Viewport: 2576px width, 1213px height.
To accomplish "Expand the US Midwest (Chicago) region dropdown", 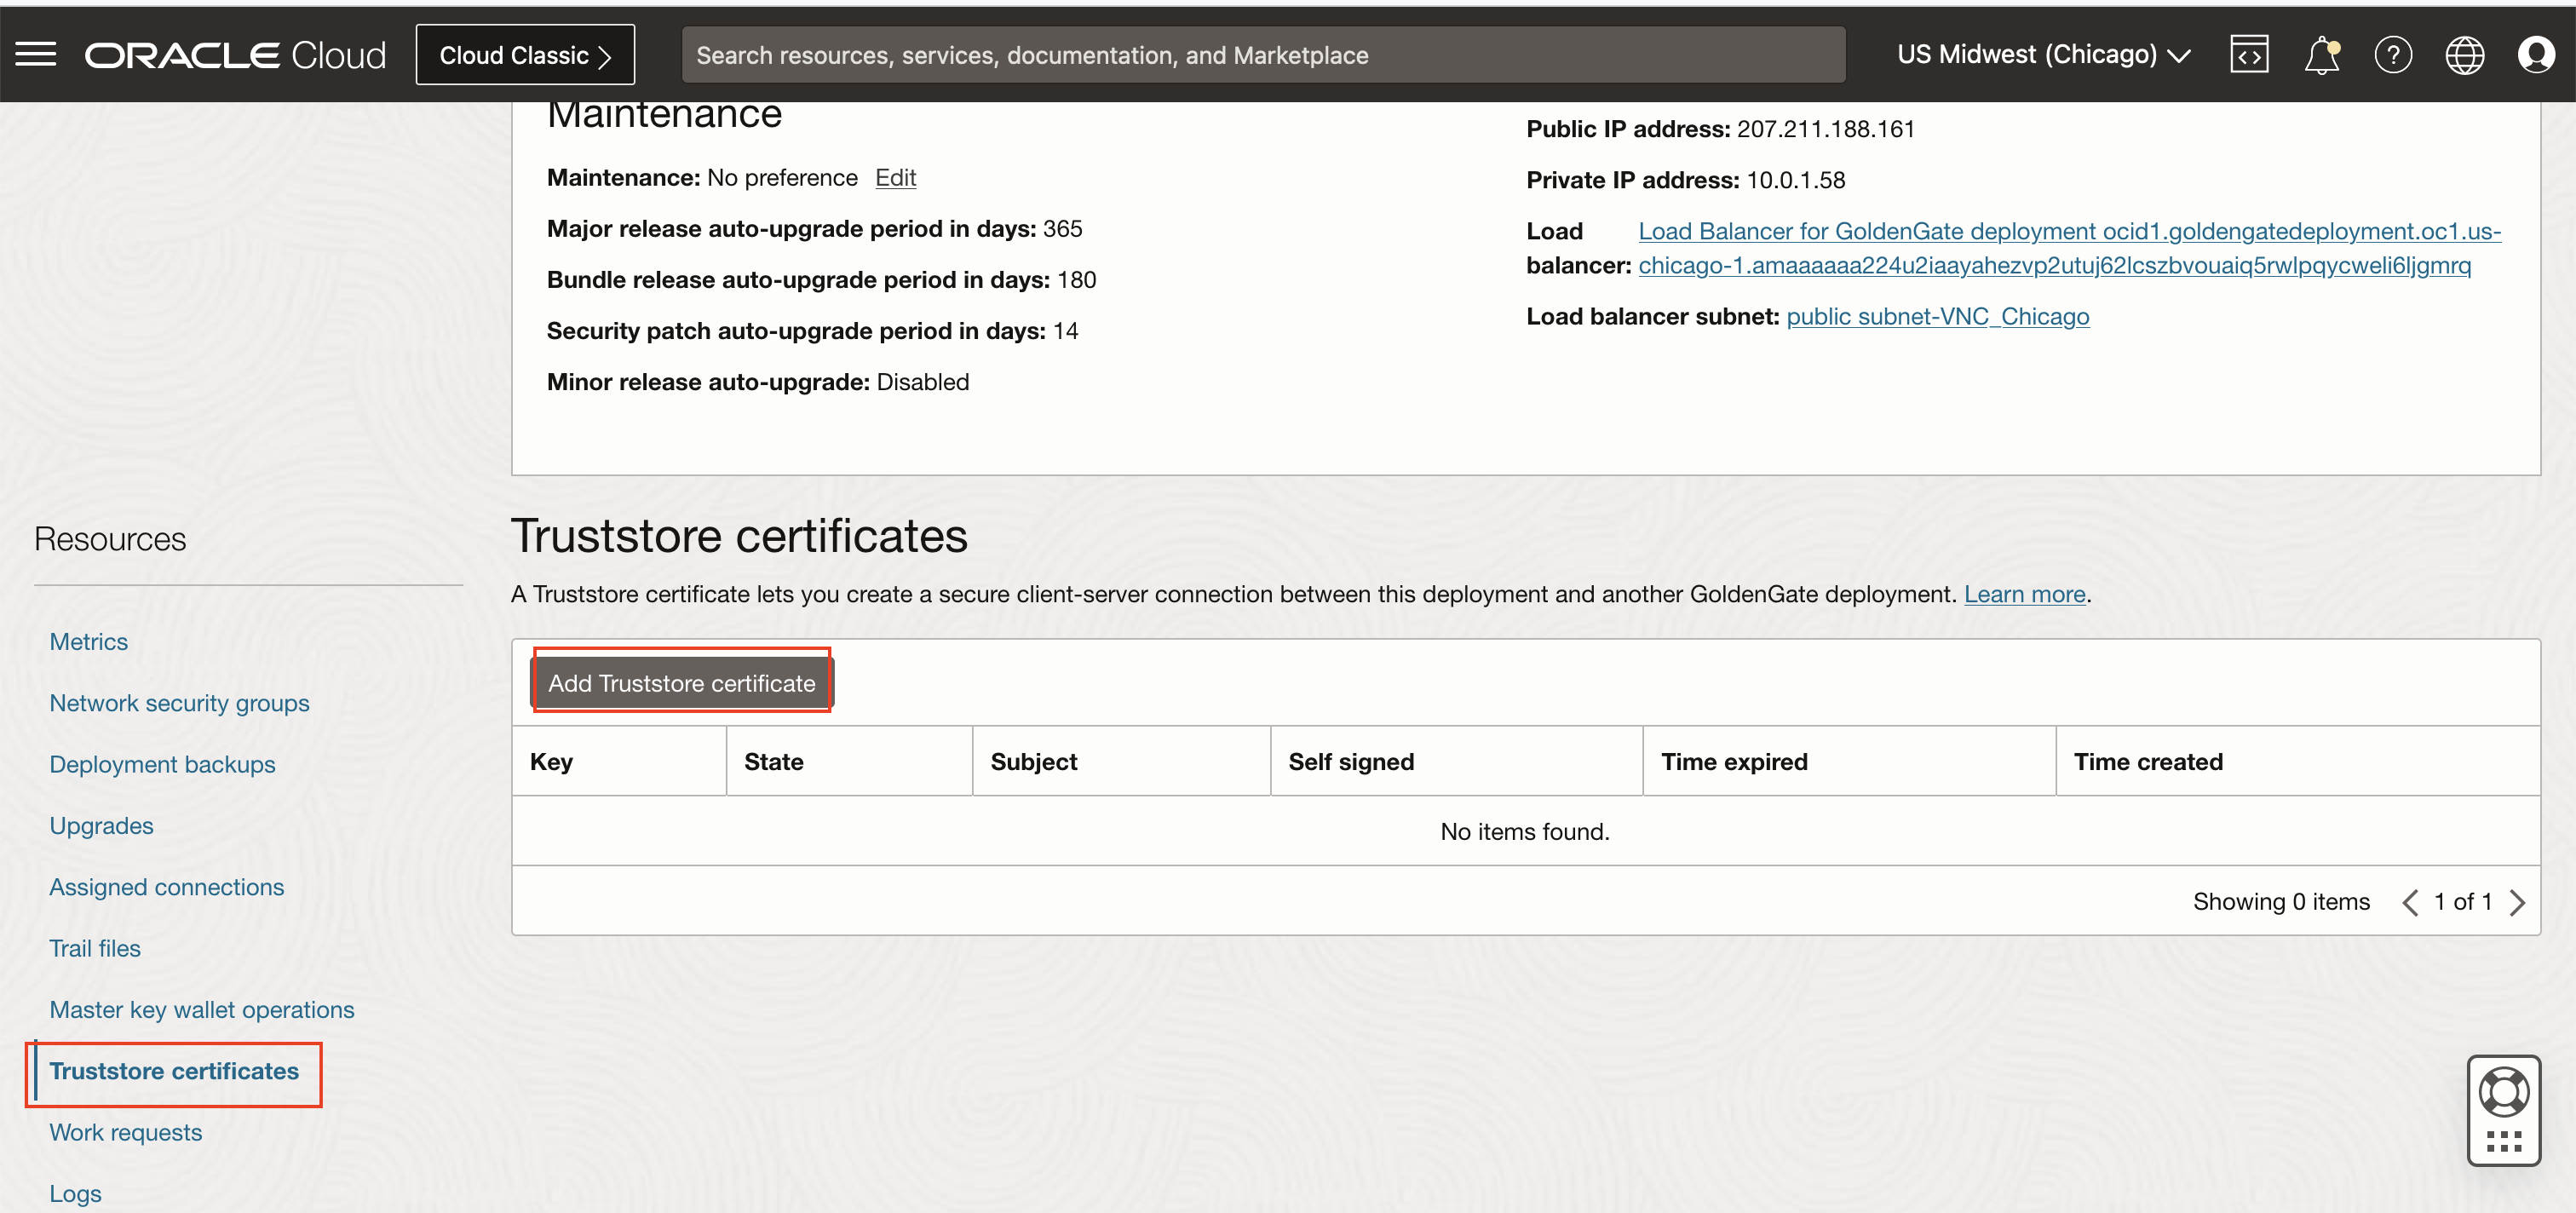I will 2043,55.
